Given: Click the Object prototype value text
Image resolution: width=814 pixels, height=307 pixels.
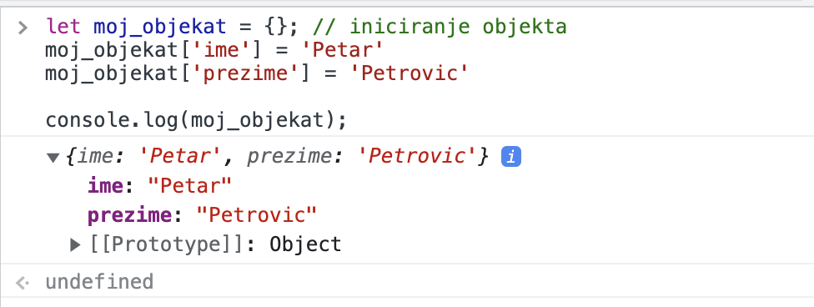Looking at the screenshot, I should (305, 244).
